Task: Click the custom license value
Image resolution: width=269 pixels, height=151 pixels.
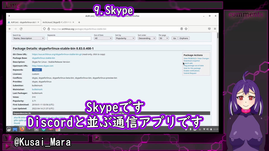Action: (x=36, y=74)
